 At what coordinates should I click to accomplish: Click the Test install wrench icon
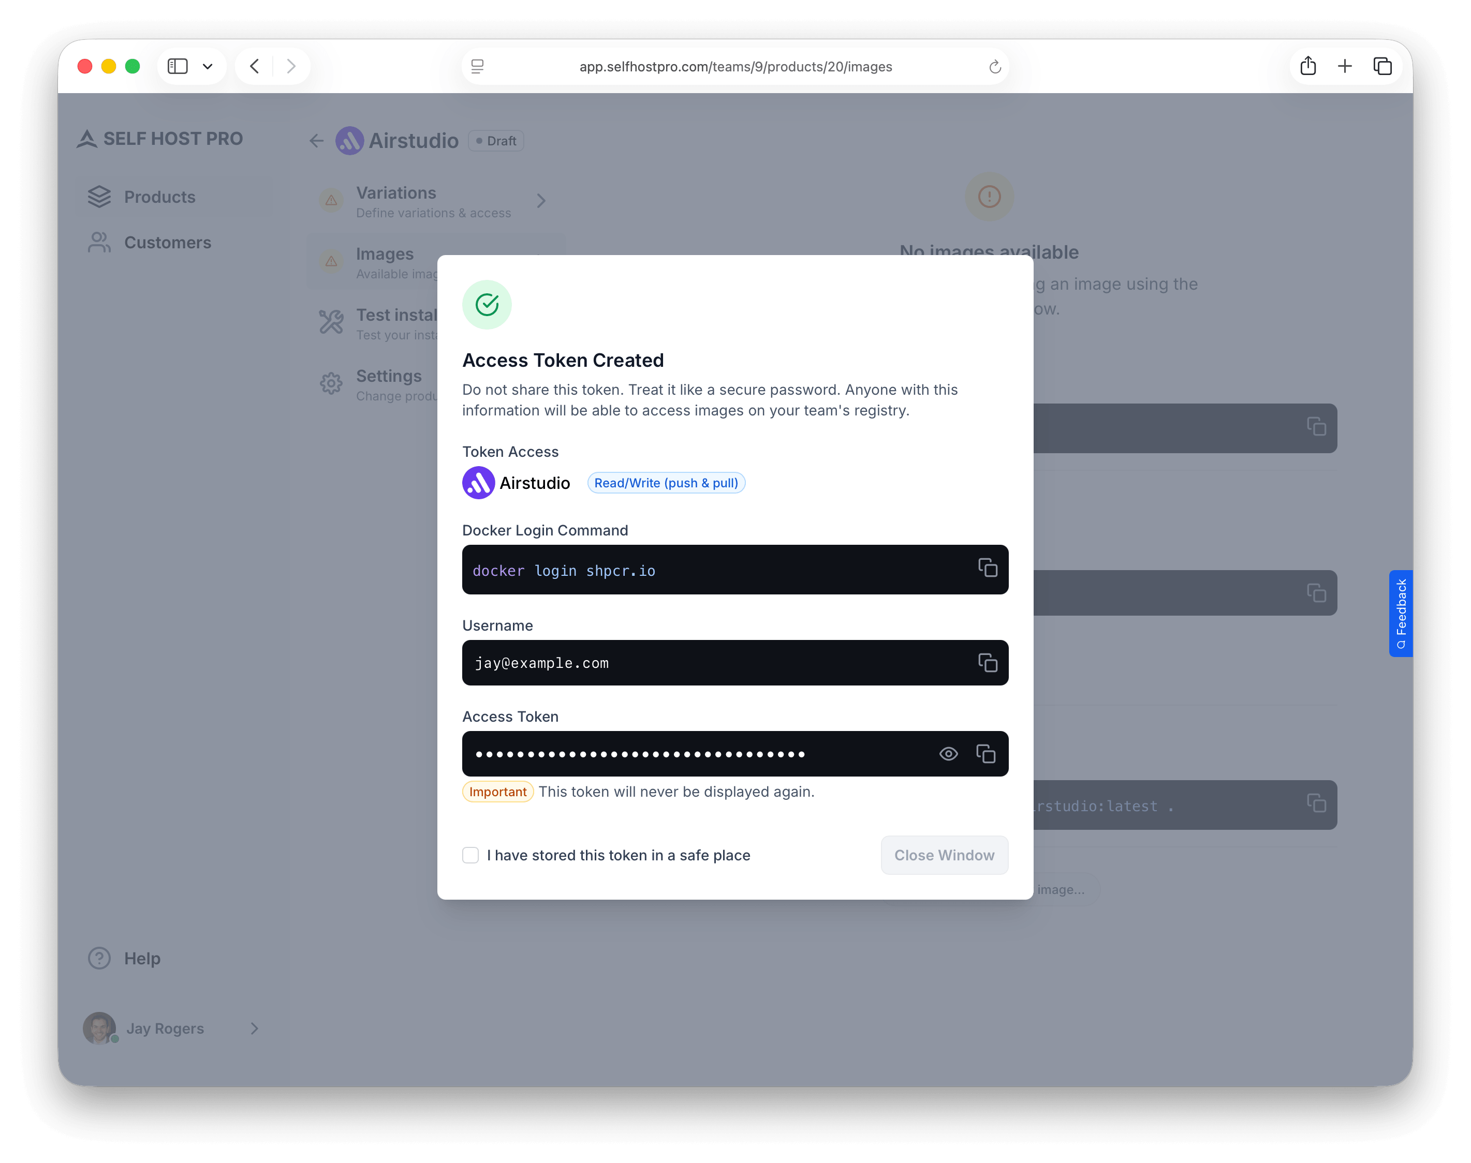click(331, 321)
